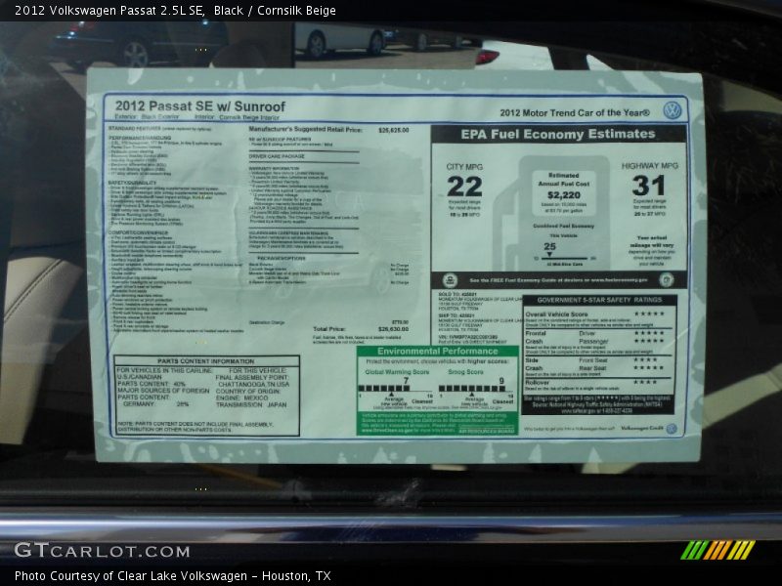782x586 pixels.
Task: Click "2012 Motor Trend Car of the Year" text
Action: coord(575,113)
